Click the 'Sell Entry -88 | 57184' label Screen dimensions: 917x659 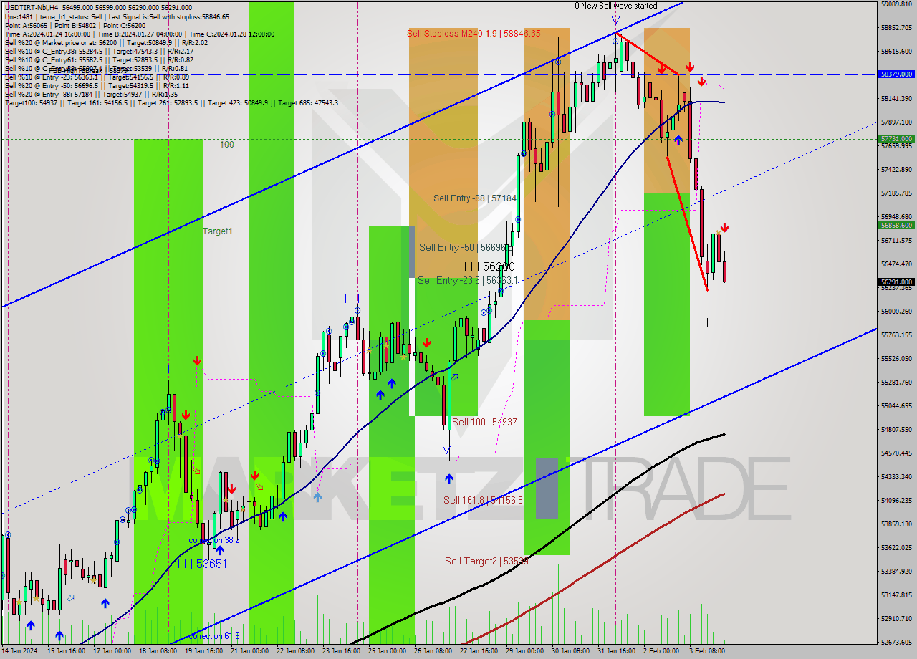pyautogui.click(x=474, y=198)
